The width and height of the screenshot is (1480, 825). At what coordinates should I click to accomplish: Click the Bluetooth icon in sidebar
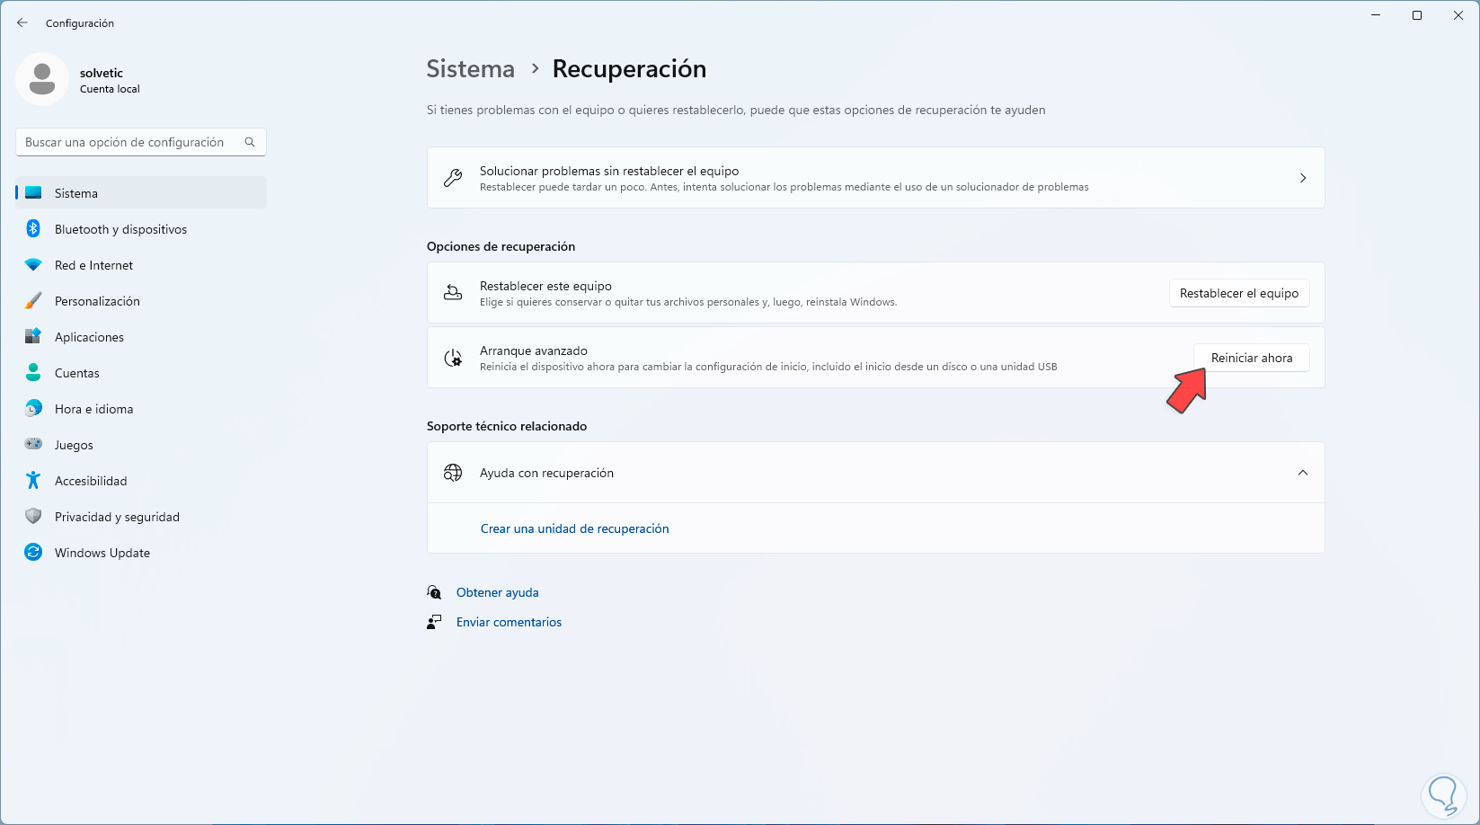coord(33,229)
